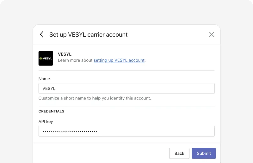Open the setting up VESYL account link
253x163 pixels.
[x=119, y=60]
